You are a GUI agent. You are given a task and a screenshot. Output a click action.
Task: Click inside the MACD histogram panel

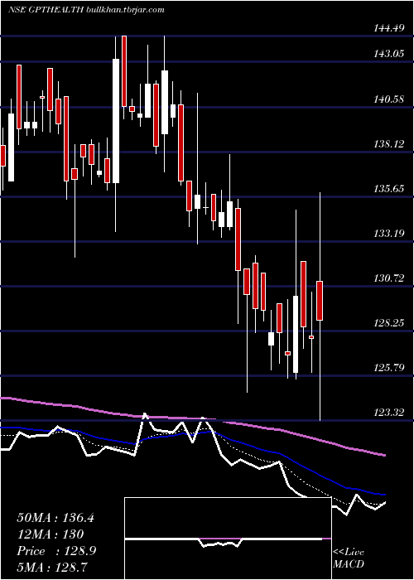coord(228,539)
